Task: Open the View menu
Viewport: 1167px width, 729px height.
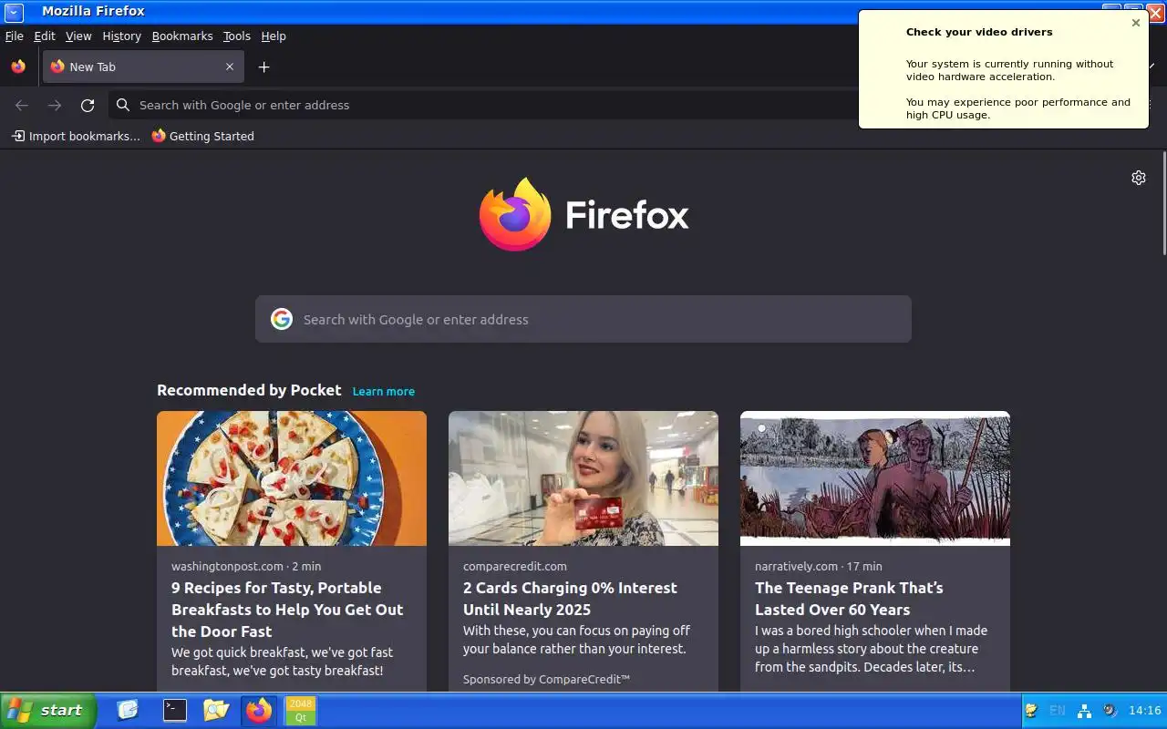Action: 78,36
